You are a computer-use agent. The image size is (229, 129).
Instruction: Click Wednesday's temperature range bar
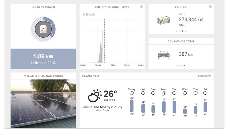tap(185, 111)
